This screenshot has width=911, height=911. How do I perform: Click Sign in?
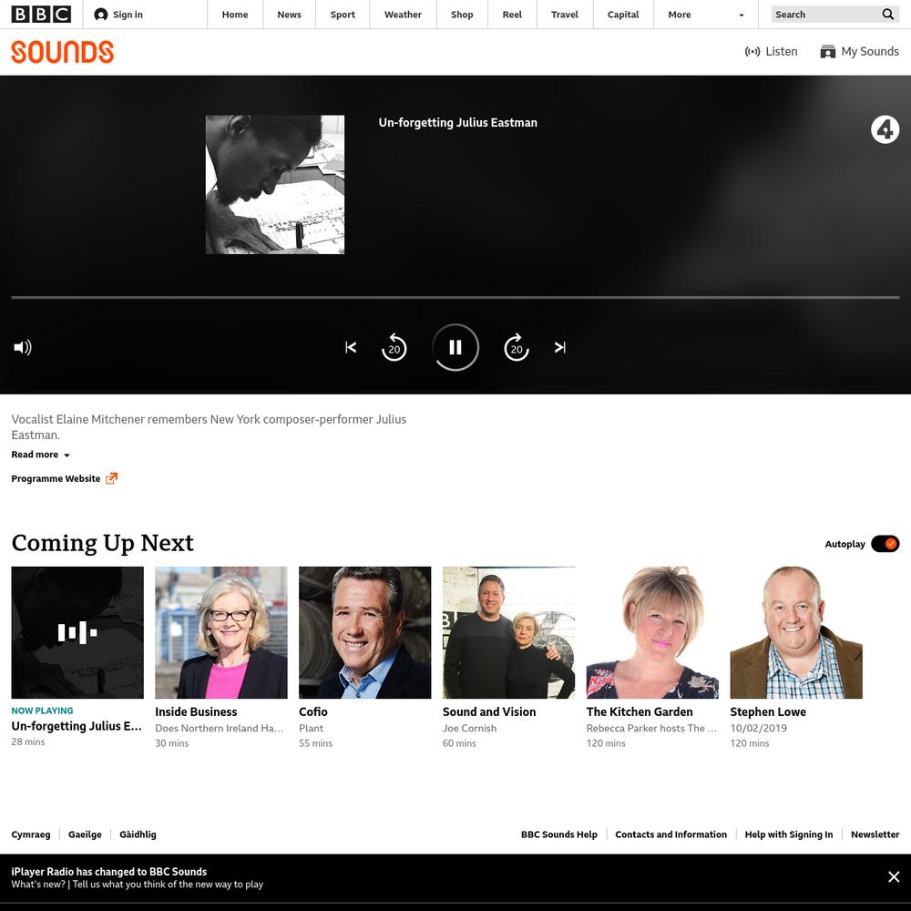point(118,15)
